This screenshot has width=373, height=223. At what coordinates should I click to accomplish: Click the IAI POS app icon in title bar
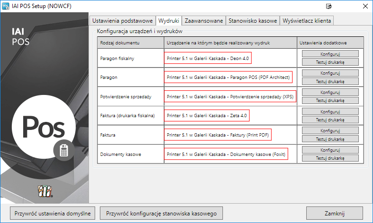[6, 6]
